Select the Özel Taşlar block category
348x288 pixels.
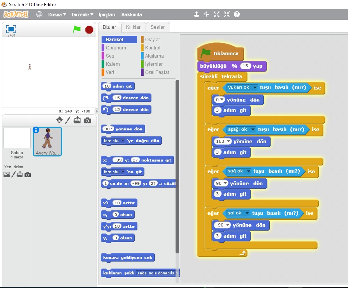point(157,72)
